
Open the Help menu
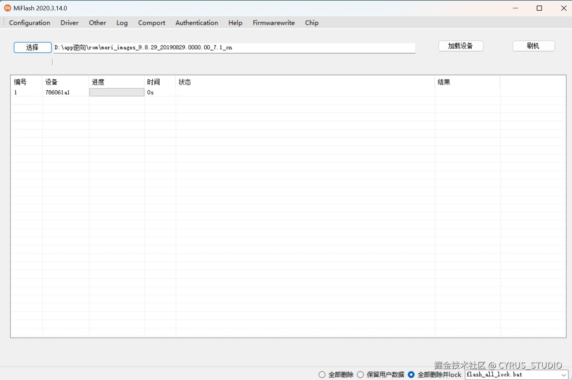point(235,23)
